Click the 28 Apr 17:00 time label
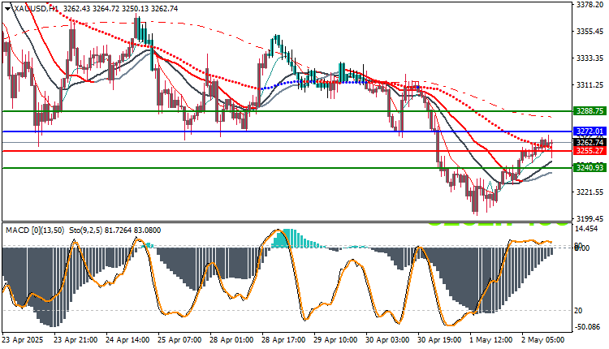The image size is (609, 349). 283,340
